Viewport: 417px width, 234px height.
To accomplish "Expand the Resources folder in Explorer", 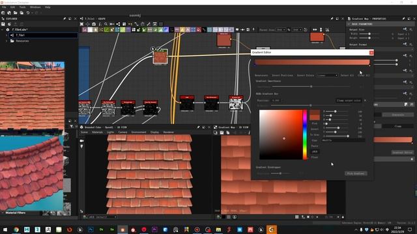I will 7,41.
